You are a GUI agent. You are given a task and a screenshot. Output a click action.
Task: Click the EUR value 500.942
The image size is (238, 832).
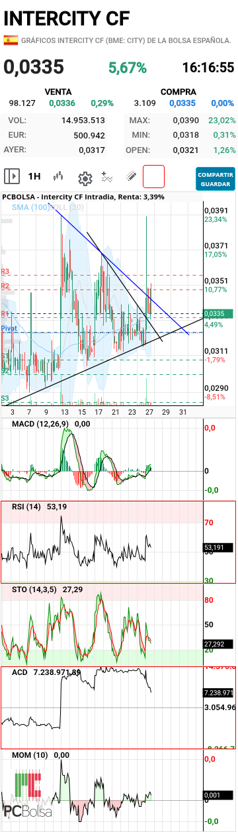[90, 135]
